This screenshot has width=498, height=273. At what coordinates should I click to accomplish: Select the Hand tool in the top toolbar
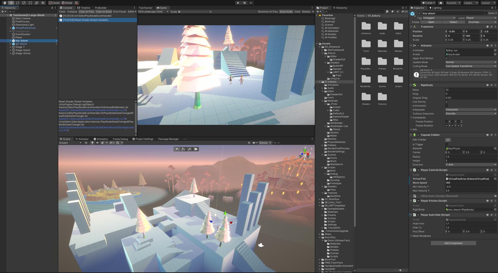coord(4,3)
